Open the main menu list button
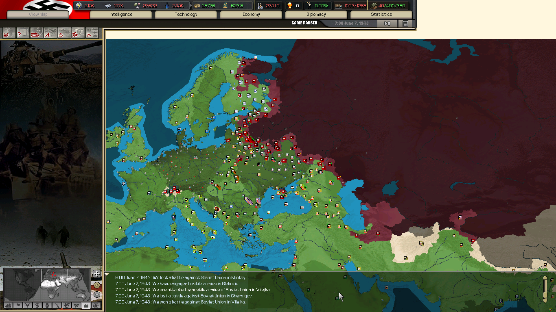The width and height of the screenshot is (556, 312). tap(405, 24)
